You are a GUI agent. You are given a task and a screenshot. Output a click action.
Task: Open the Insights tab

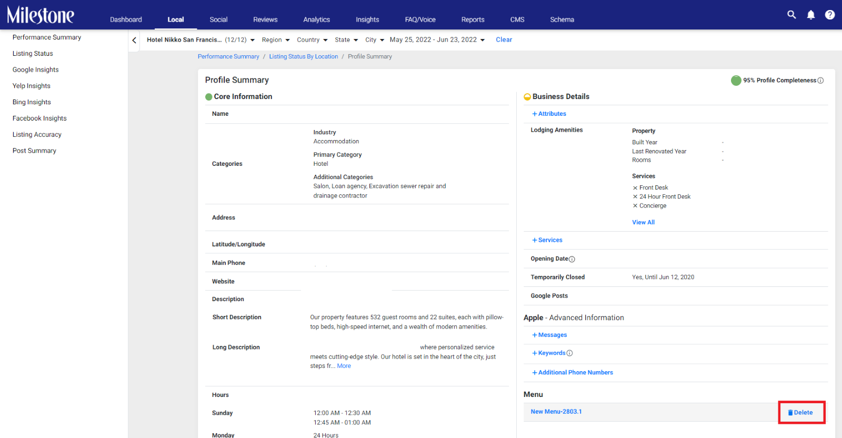coord(367,19)
